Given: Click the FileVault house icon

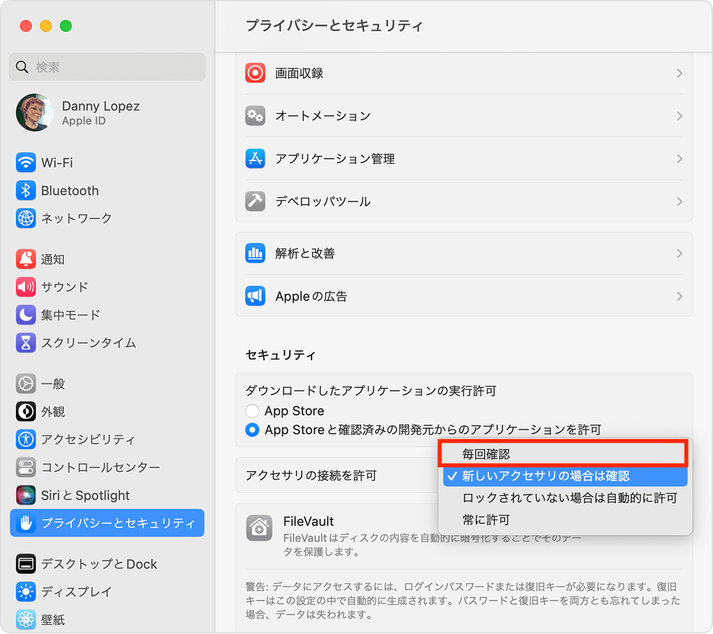Looking at the screenshot, I should [260, 528].
